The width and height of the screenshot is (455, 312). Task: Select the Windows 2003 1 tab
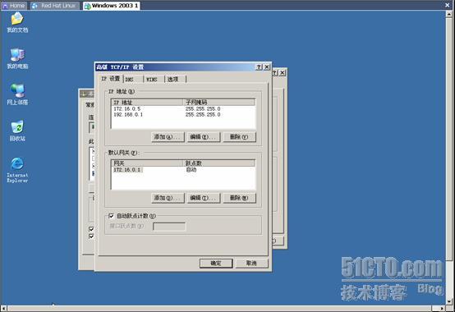point(112,6)
